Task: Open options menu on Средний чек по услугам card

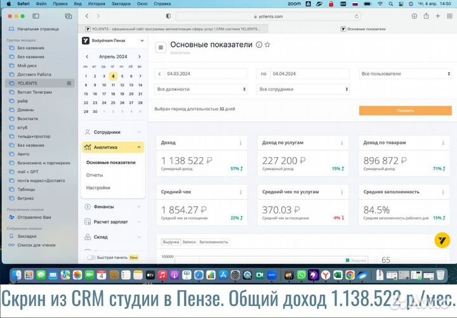Action: pos(342,192)
